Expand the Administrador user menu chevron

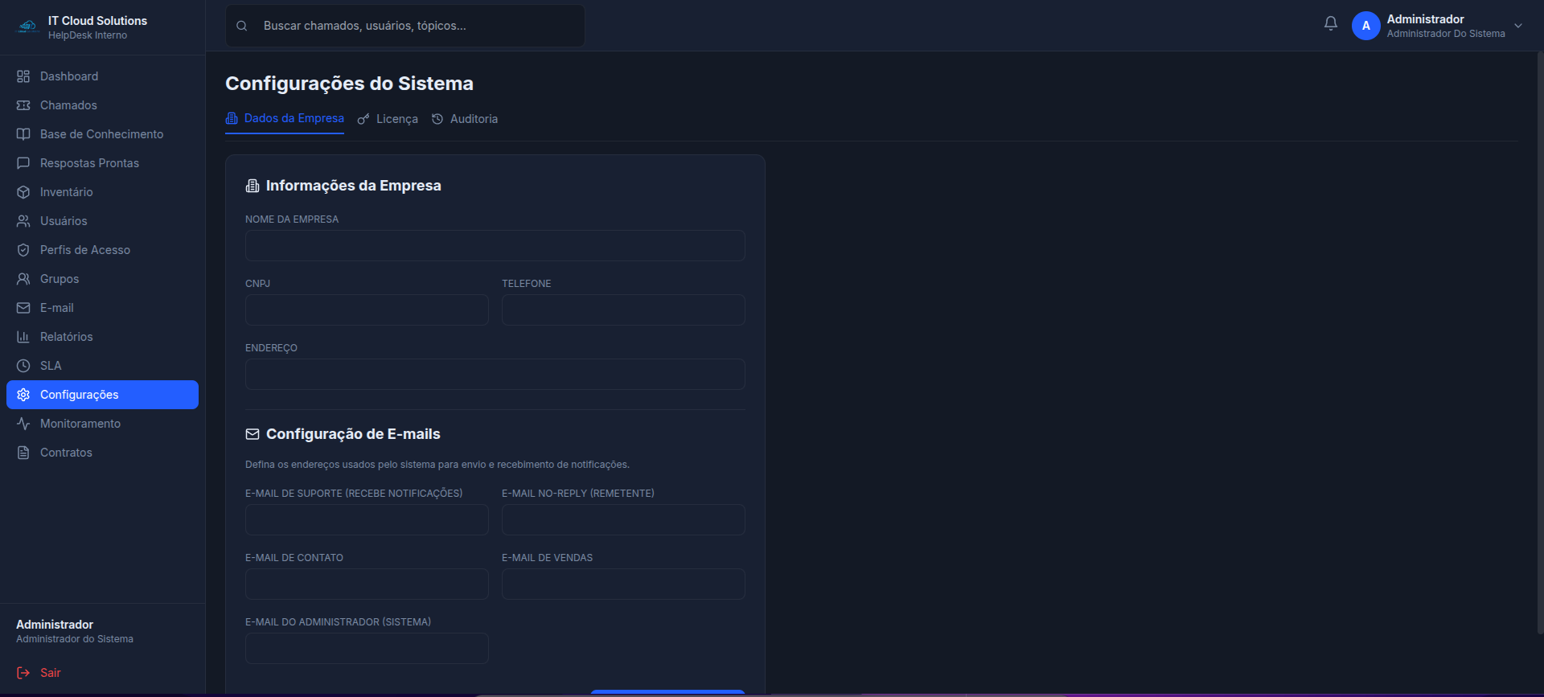[x=1518, y=26]
